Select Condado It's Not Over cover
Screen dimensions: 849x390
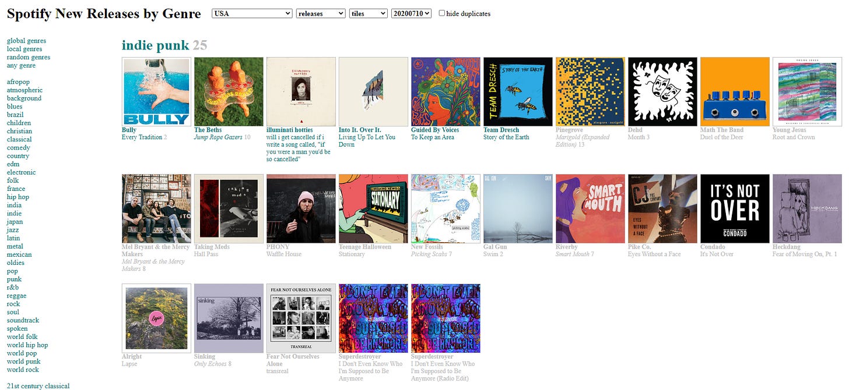(x=735, y=208)
